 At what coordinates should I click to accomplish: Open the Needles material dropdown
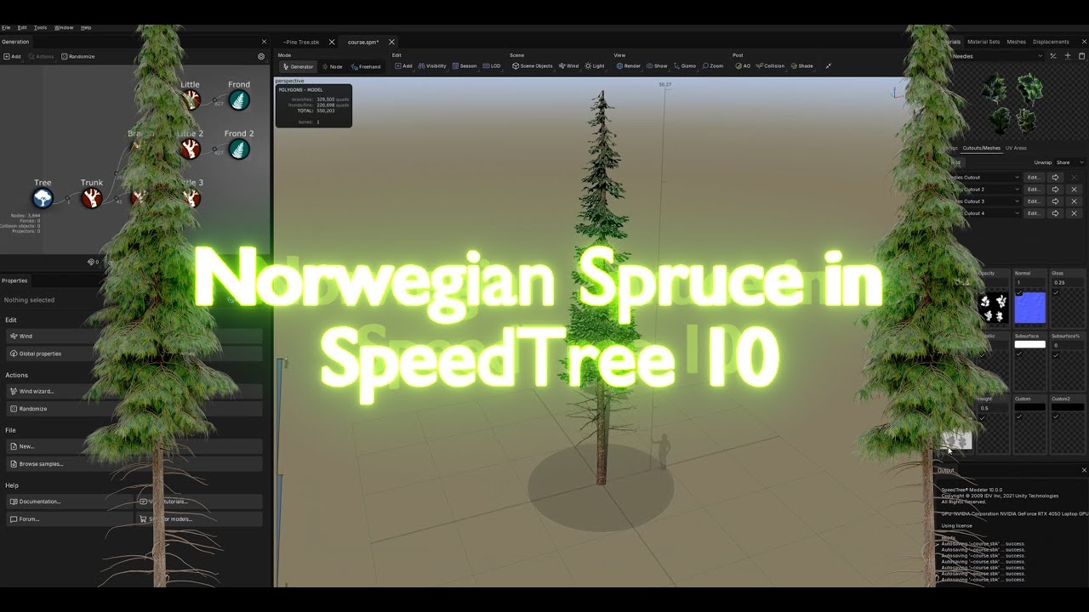point(996,56)
